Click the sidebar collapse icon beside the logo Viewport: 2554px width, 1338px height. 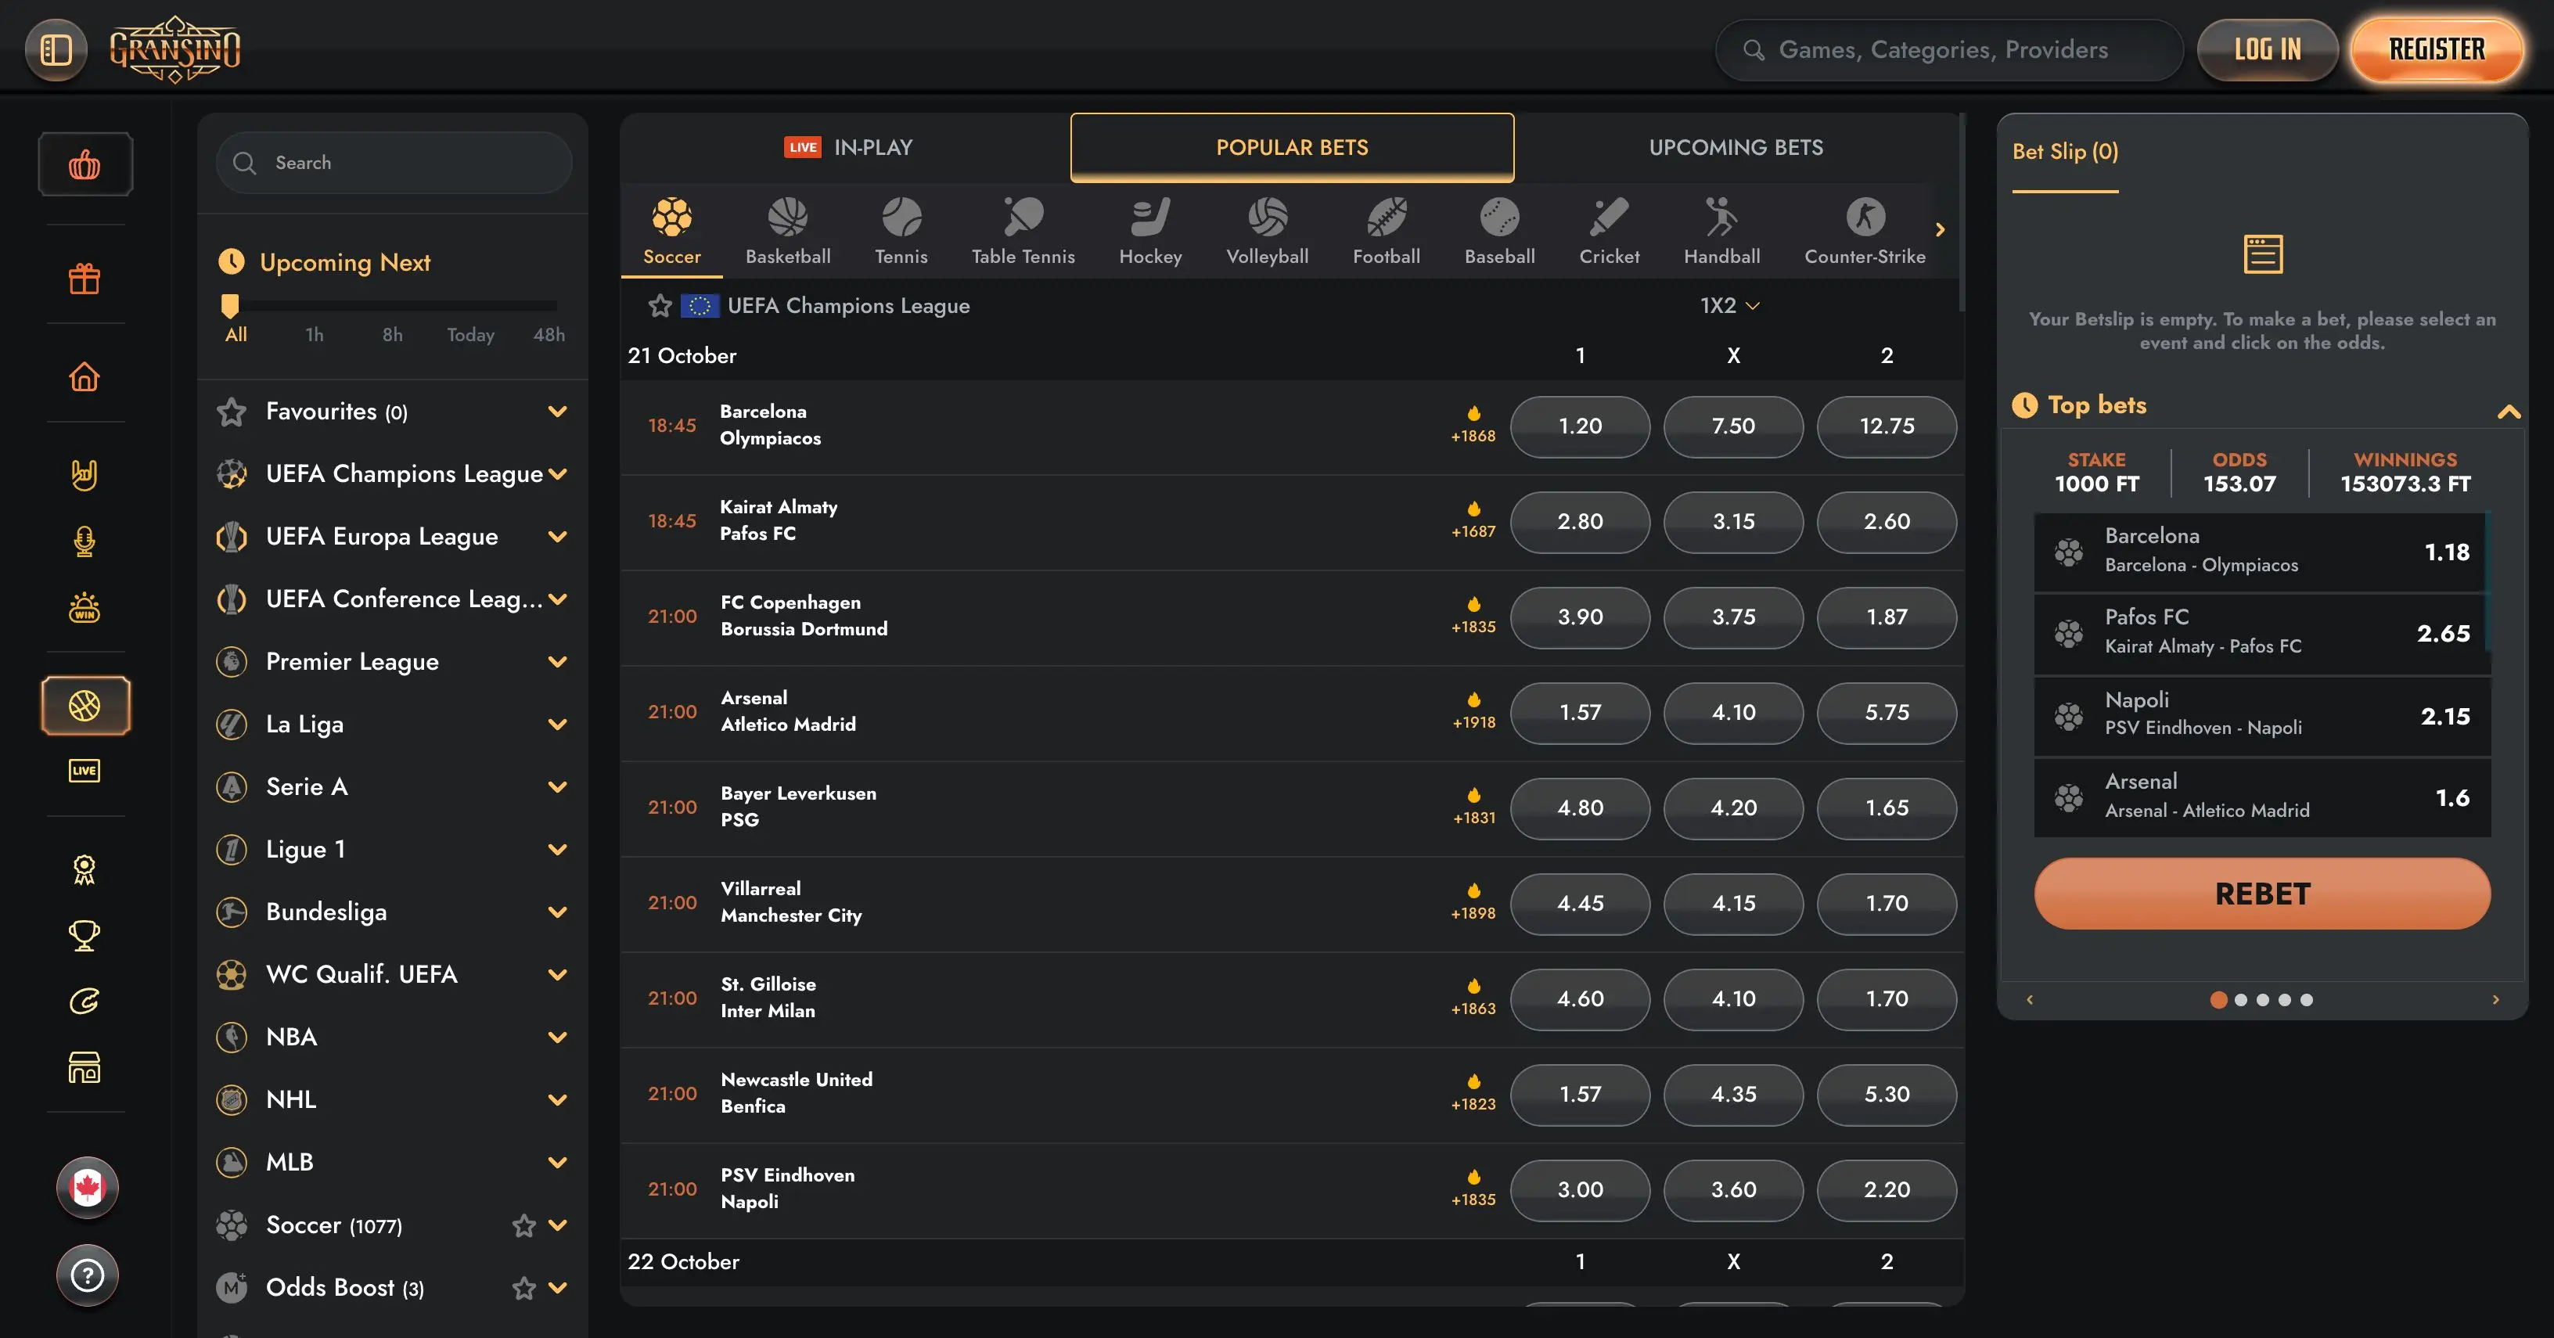point(56,49)
